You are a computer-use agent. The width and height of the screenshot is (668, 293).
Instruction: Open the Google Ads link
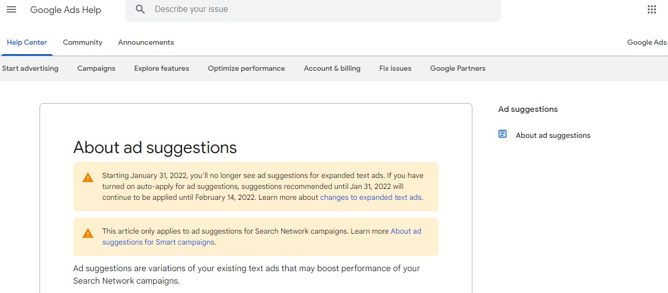pyautogui.click(x=647, y=43)
